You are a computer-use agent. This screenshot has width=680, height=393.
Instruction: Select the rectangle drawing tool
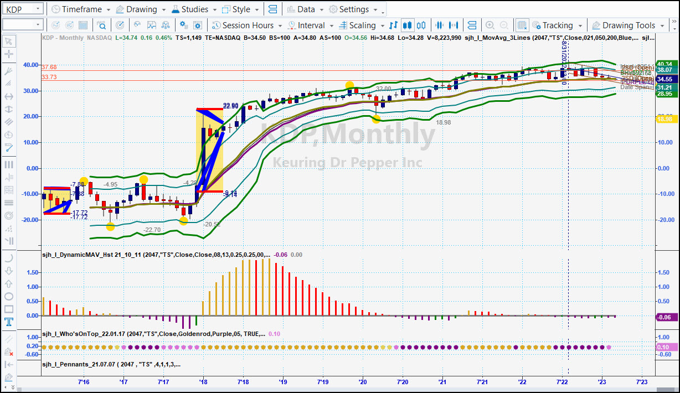[x=8, y=309]
